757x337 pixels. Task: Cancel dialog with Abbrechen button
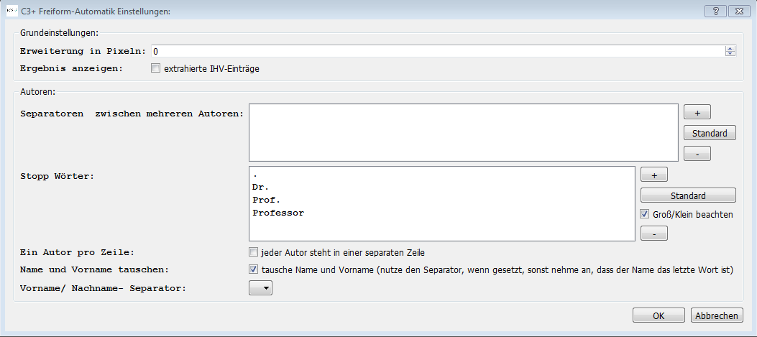click(717, 315)
